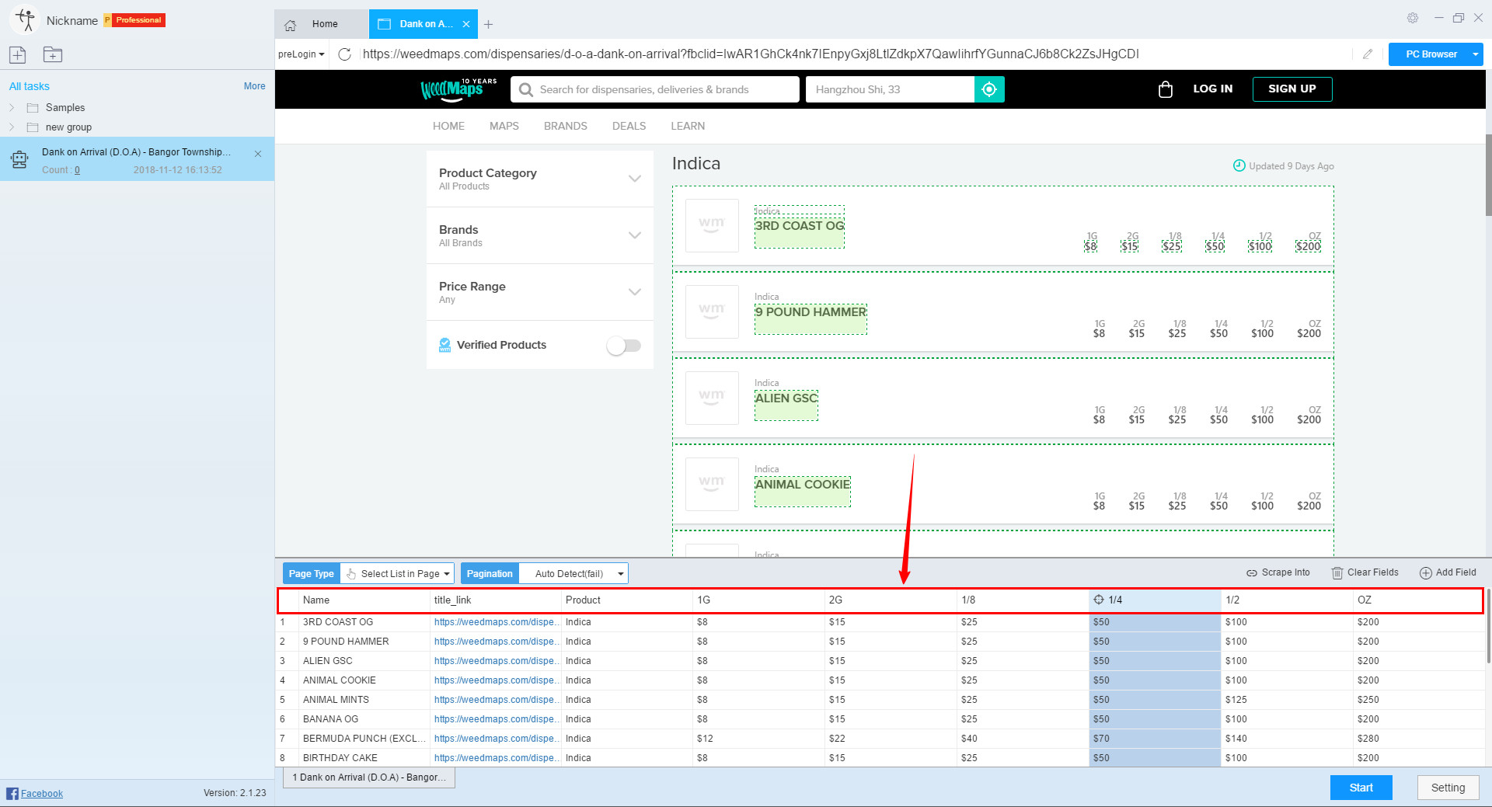Click the Facebook link
This screenshot has width=1492, height=807.
tap(42, 793)
